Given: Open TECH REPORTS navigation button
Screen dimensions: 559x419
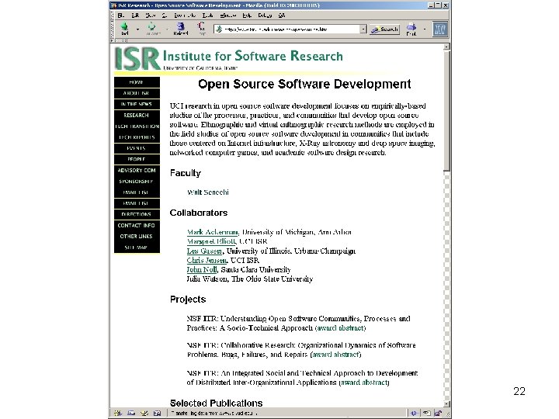Looking at the screenshot, I should point(137,137).
